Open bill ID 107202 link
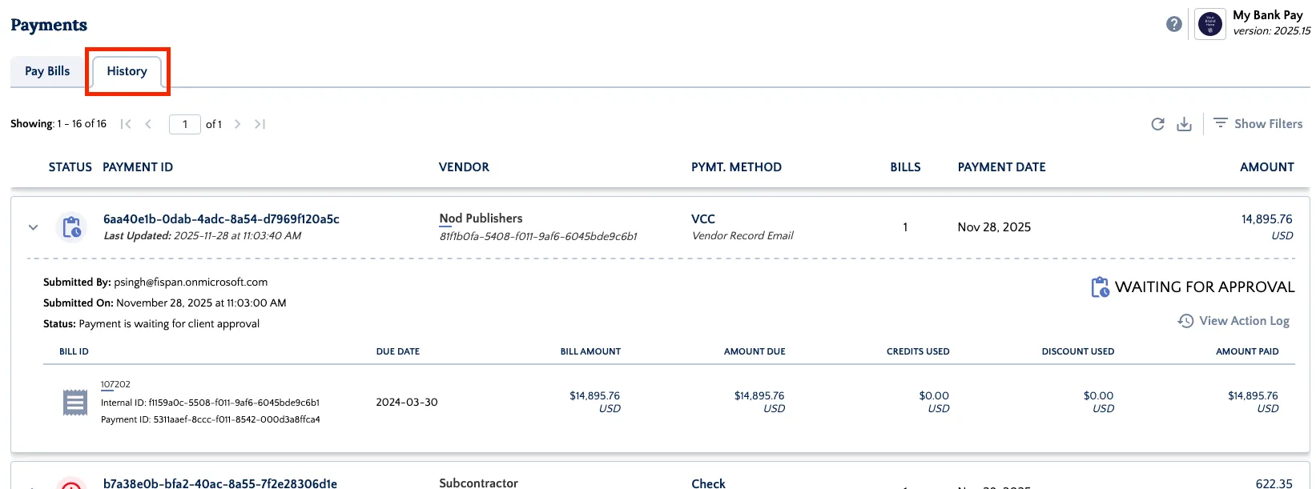The width and height of the screenshot is (1316, 489). tap(115, 384)
